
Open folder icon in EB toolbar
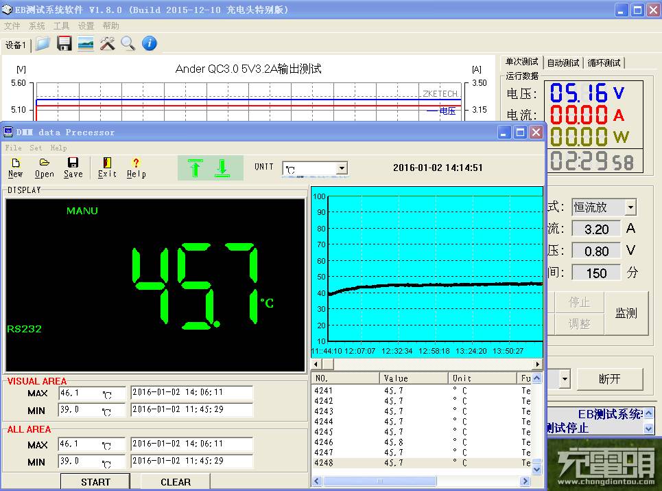[x=43, y=43]
